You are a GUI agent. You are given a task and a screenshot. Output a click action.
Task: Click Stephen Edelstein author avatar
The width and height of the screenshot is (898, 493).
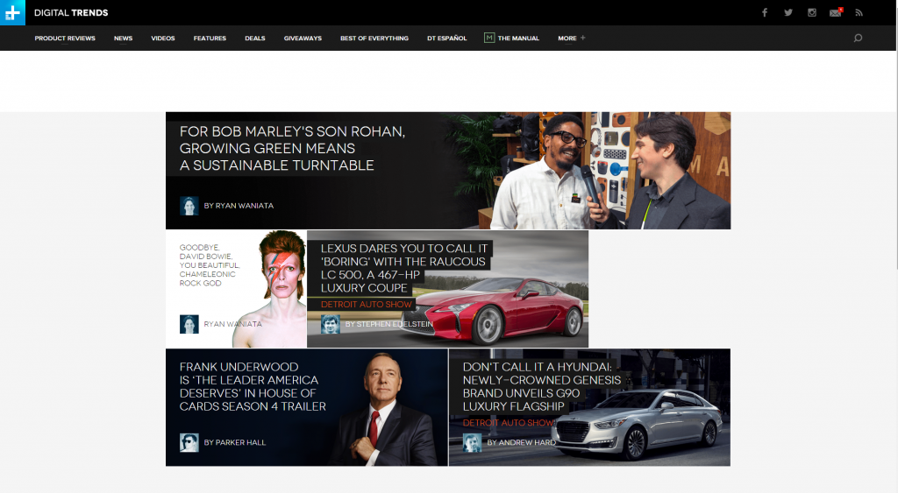(331, 324)
